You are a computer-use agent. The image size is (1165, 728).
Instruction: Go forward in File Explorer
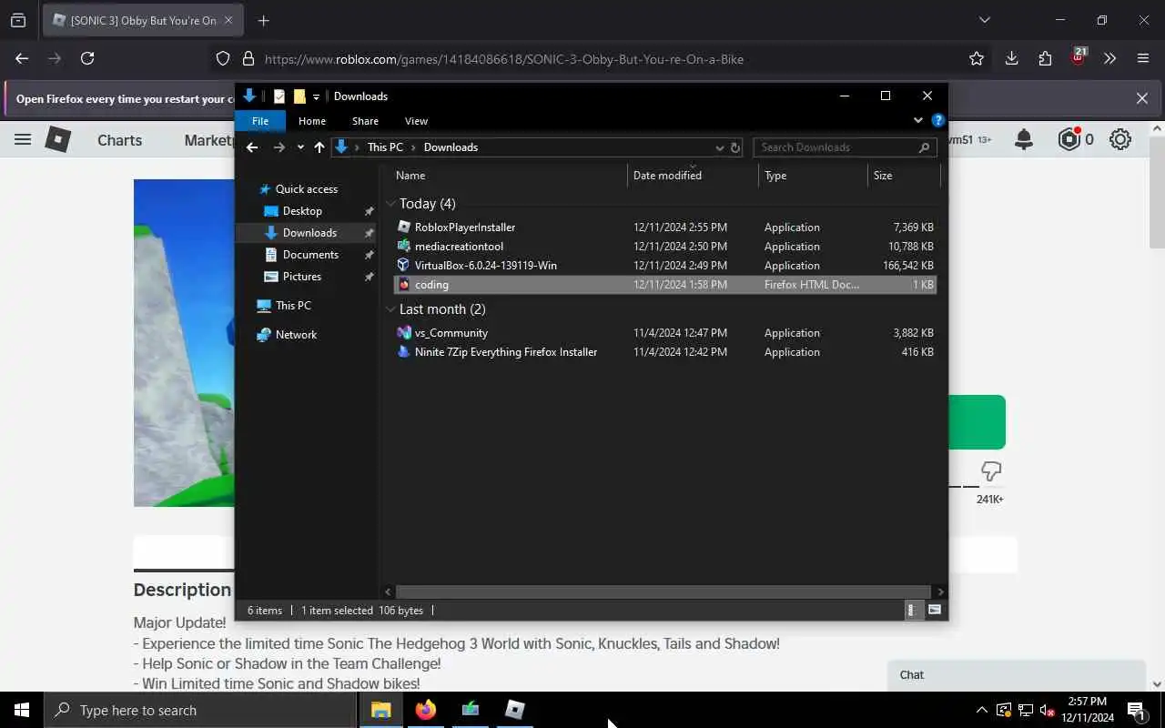pyautogui.click(x=279, y=147)
